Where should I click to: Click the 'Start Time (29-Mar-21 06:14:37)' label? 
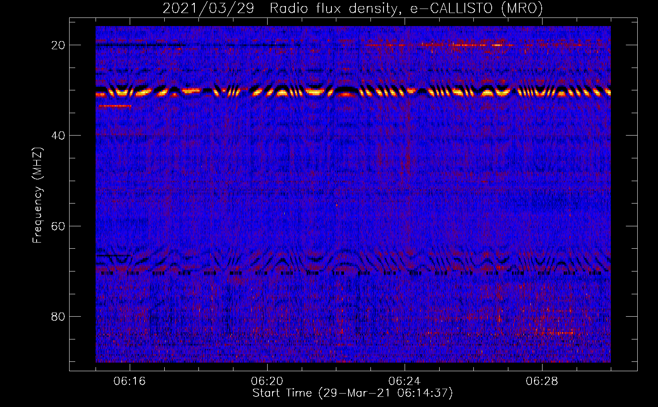click(353, 393)
